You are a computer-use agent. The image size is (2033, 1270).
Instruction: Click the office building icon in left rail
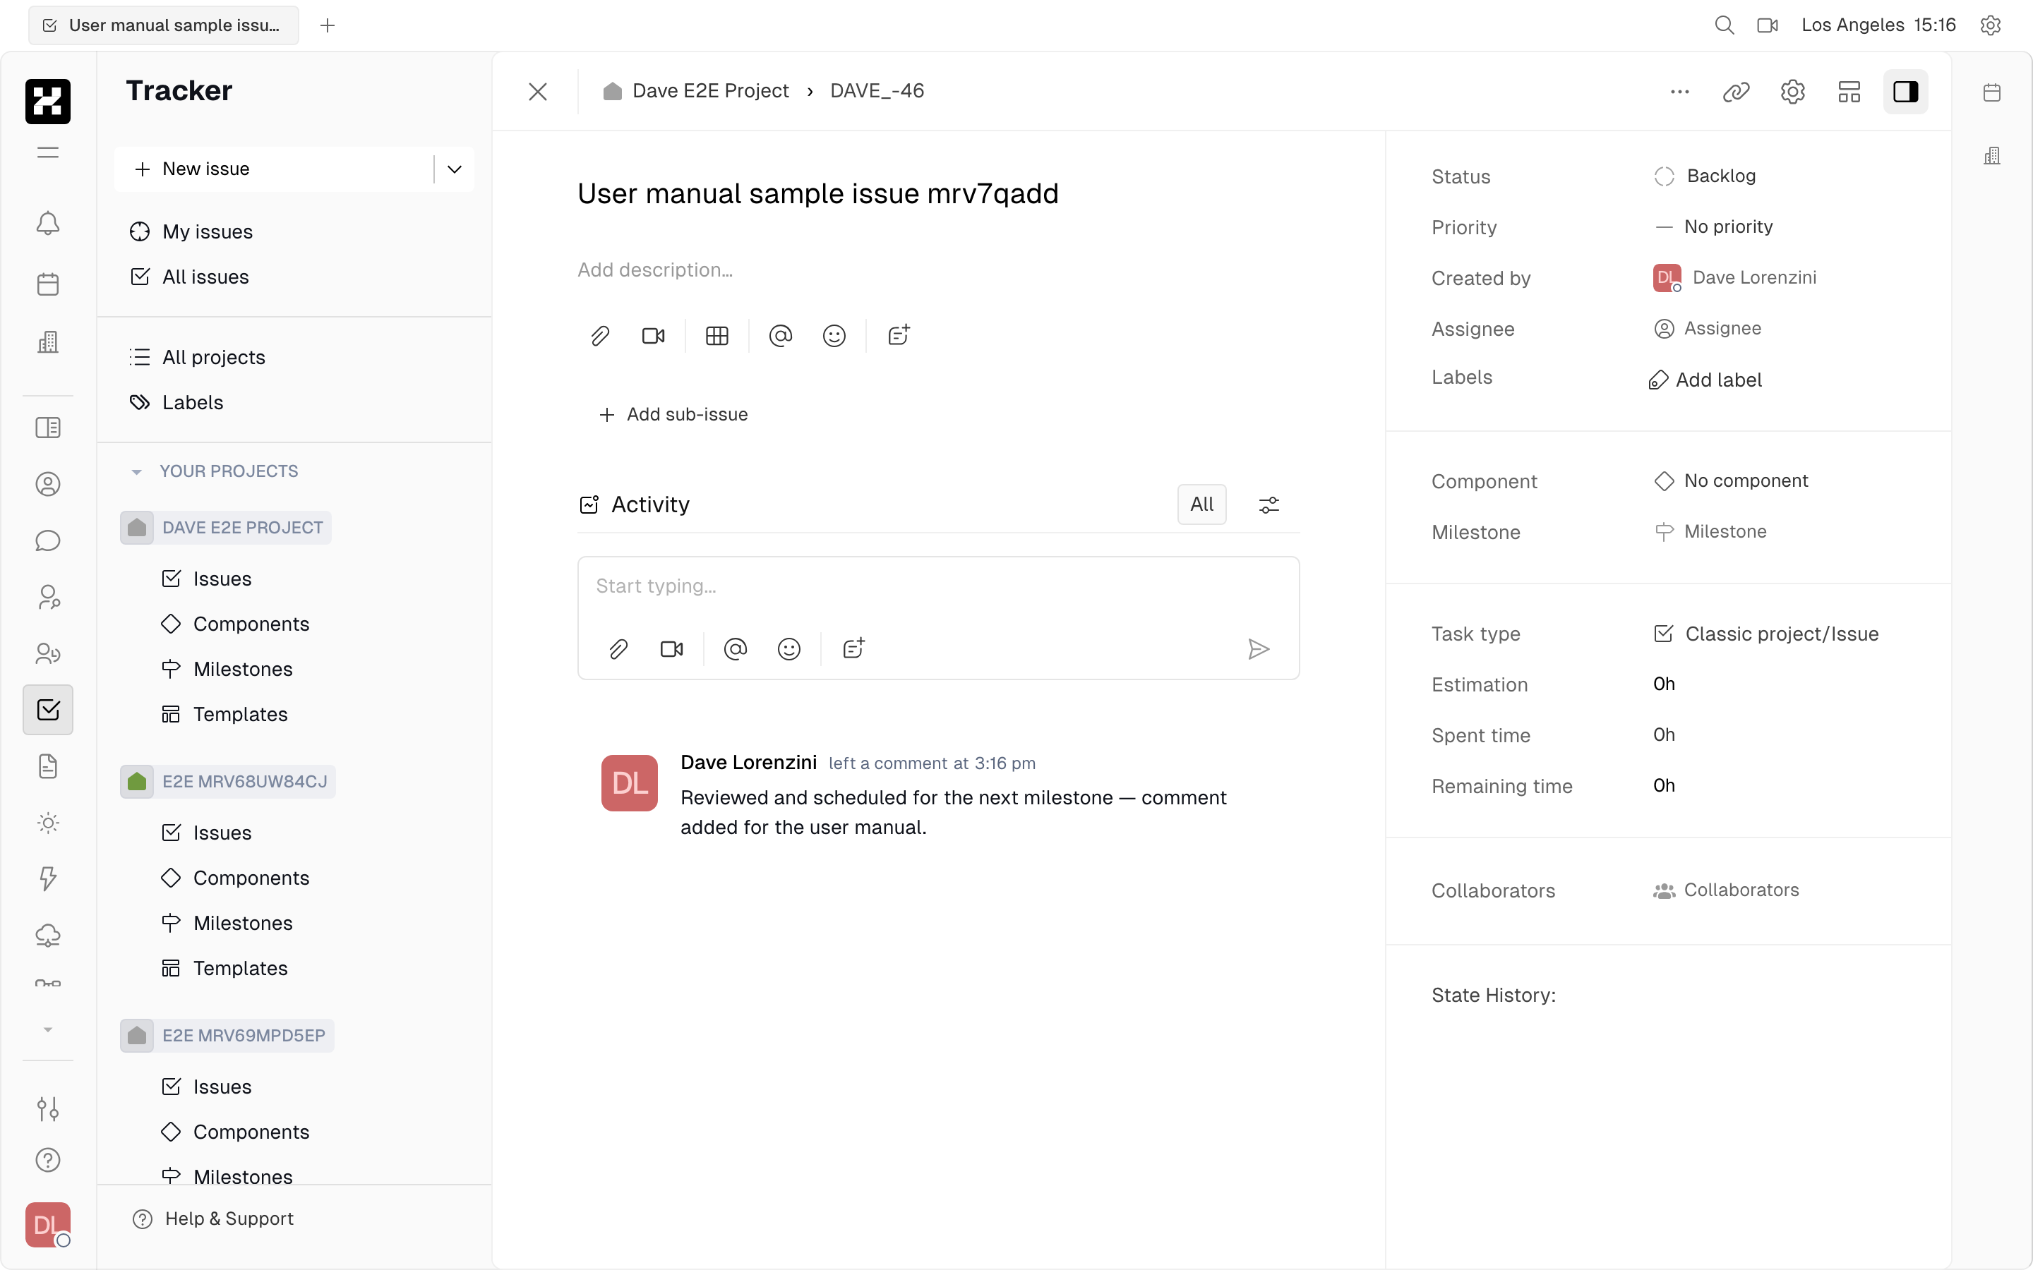(x=48, y=342)
